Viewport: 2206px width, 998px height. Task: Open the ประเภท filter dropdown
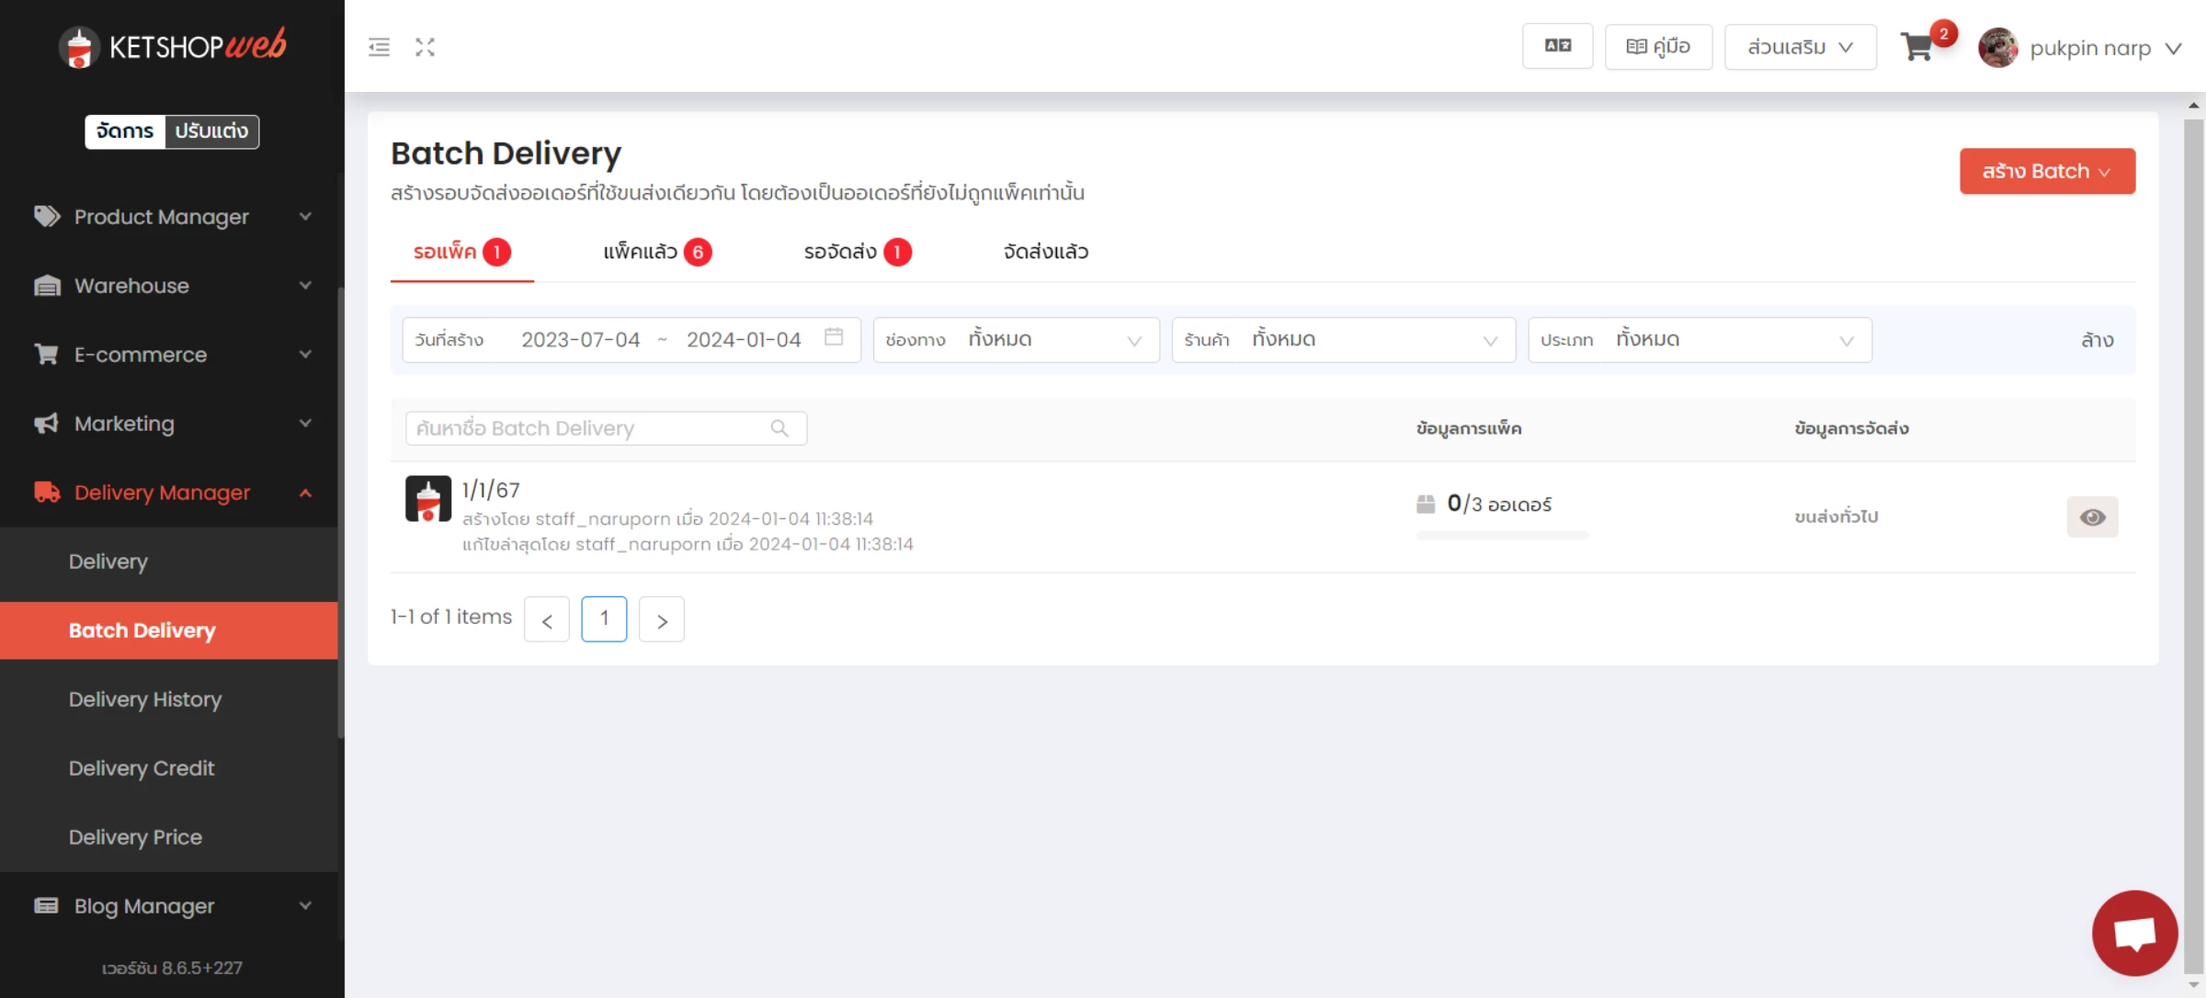1700,339
